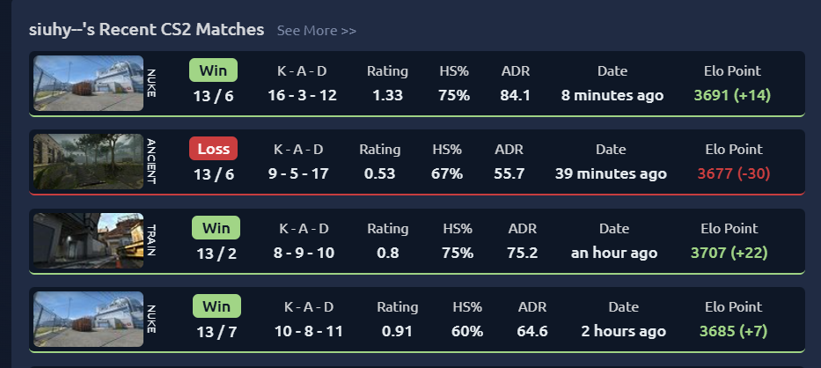Click the Nuke map thumbnail from 2 hours ago

click(89, 320)
